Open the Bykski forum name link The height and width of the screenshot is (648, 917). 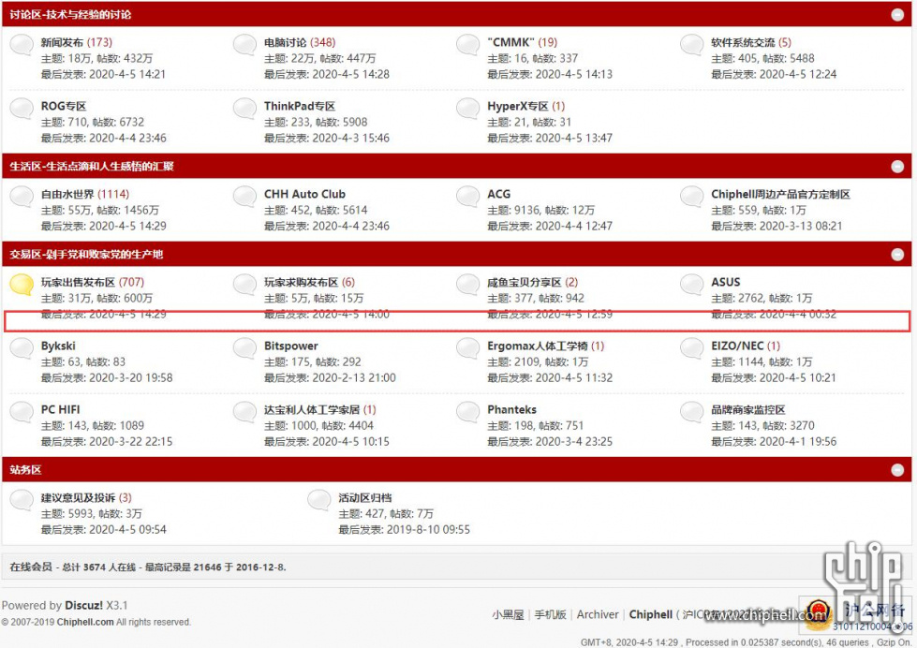pyautogui.click(x=58, y=346)
